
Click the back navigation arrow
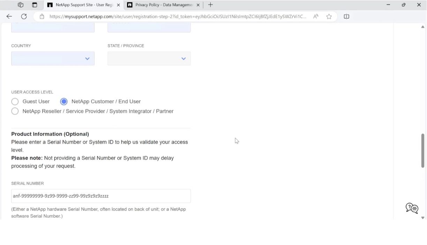click(x=9, y=16)
